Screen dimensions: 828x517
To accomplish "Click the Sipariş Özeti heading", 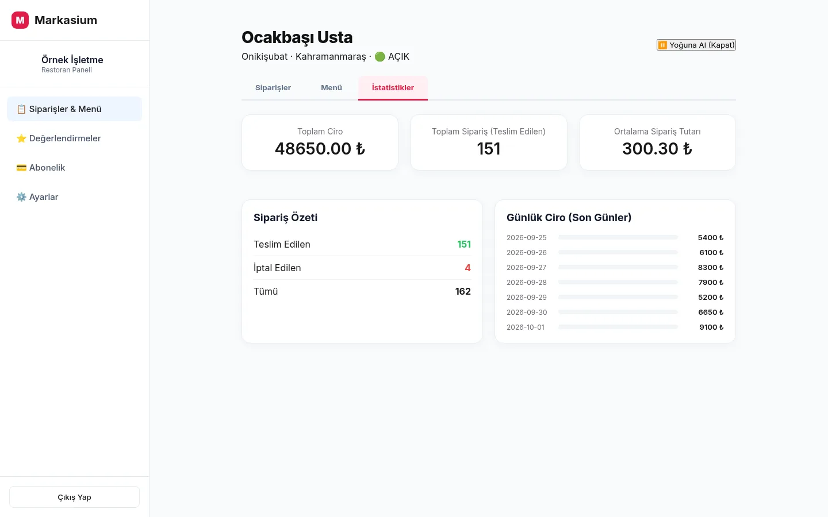I will [x=286, y=218].
